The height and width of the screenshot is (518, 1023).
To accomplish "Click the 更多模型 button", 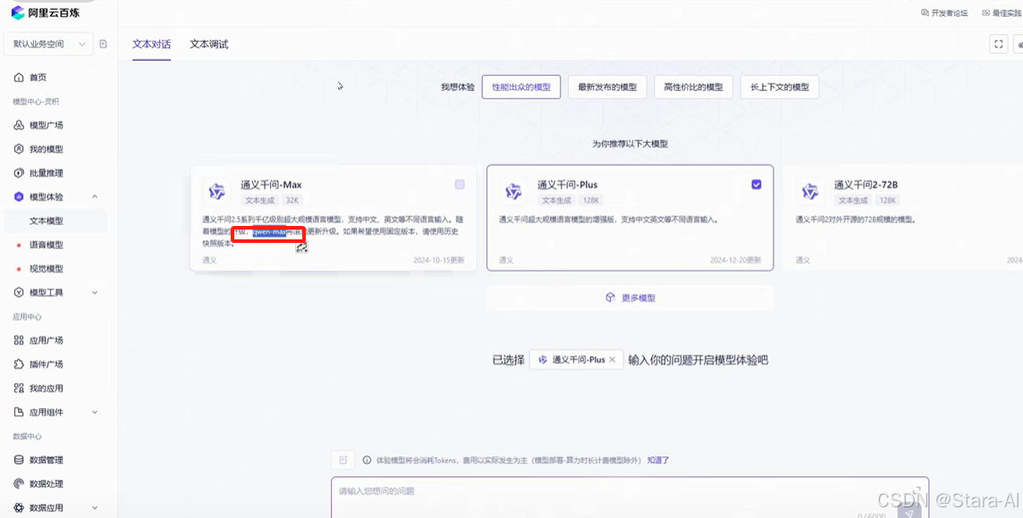I will pos(630,297).
